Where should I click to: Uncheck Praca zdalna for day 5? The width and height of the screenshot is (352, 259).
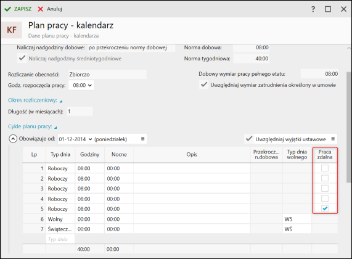point(325,208)
